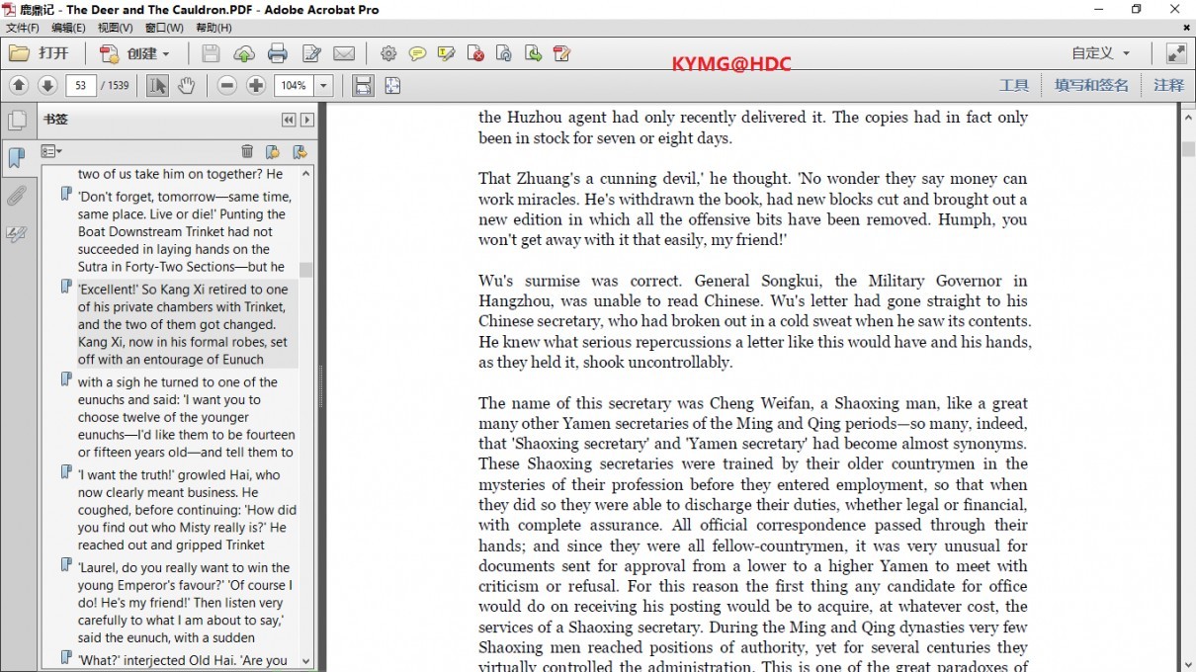Open the 填写和签名 pane

[x=1091, y=86]
